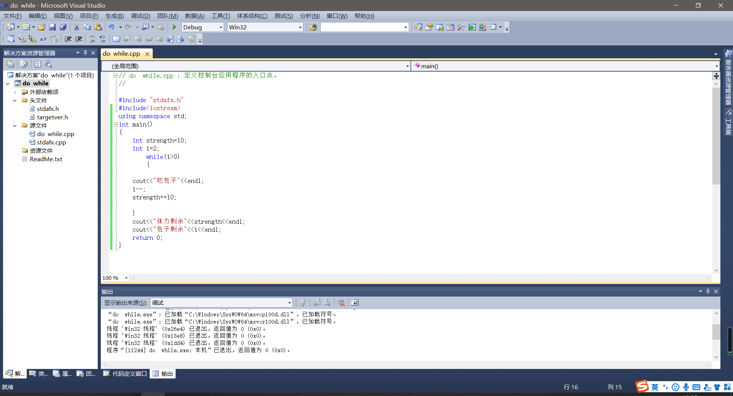Increase line indent icon
The image size is (733, 396).
tap(79, 39)
